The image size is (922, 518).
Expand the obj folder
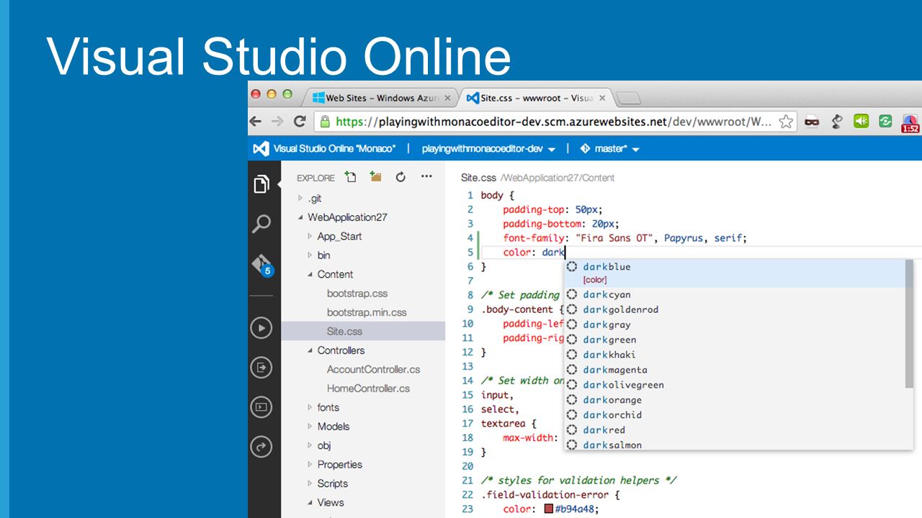click(310, 445)
